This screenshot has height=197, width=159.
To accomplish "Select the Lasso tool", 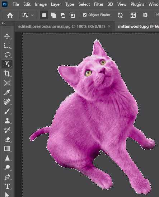I will point(7,55).
